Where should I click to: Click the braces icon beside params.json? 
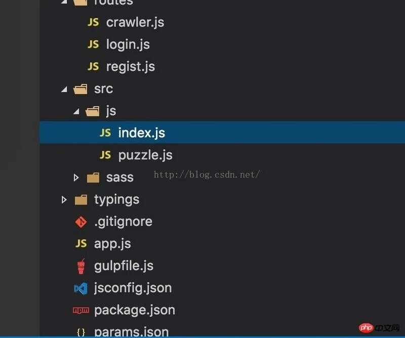click(81, 332)
